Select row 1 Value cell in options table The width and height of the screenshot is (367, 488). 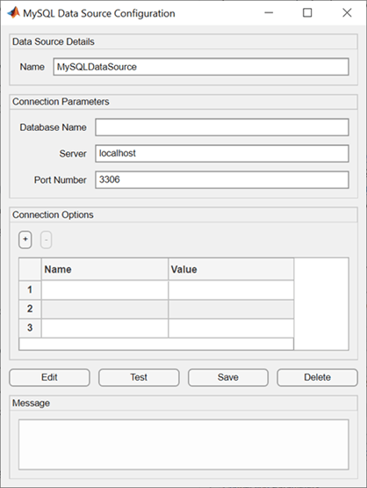pos(231,290)
